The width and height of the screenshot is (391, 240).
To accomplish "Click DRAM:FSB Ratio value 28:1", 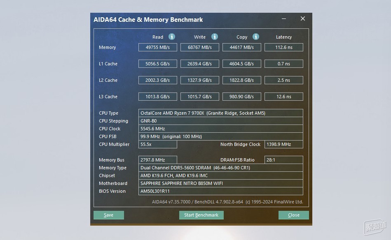I will point(284,160).
